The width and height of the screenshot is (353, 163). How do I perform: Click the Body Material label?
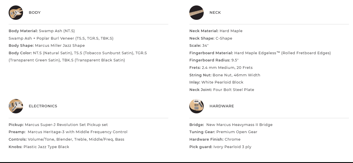pos(23,31)
